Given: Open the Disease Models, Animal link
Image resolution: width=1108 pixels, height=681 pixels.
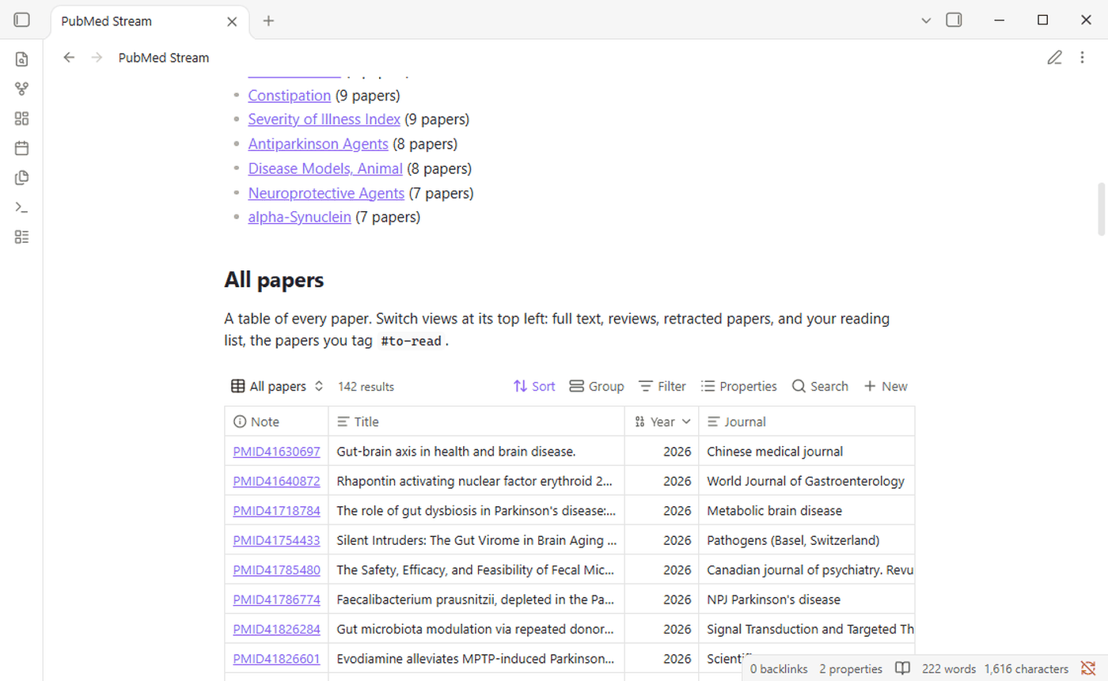Looking at the screenshot, I should coord(325,168).
